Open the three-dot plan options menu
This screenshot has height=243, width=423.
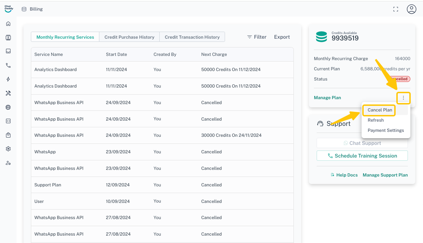point(403,98)
